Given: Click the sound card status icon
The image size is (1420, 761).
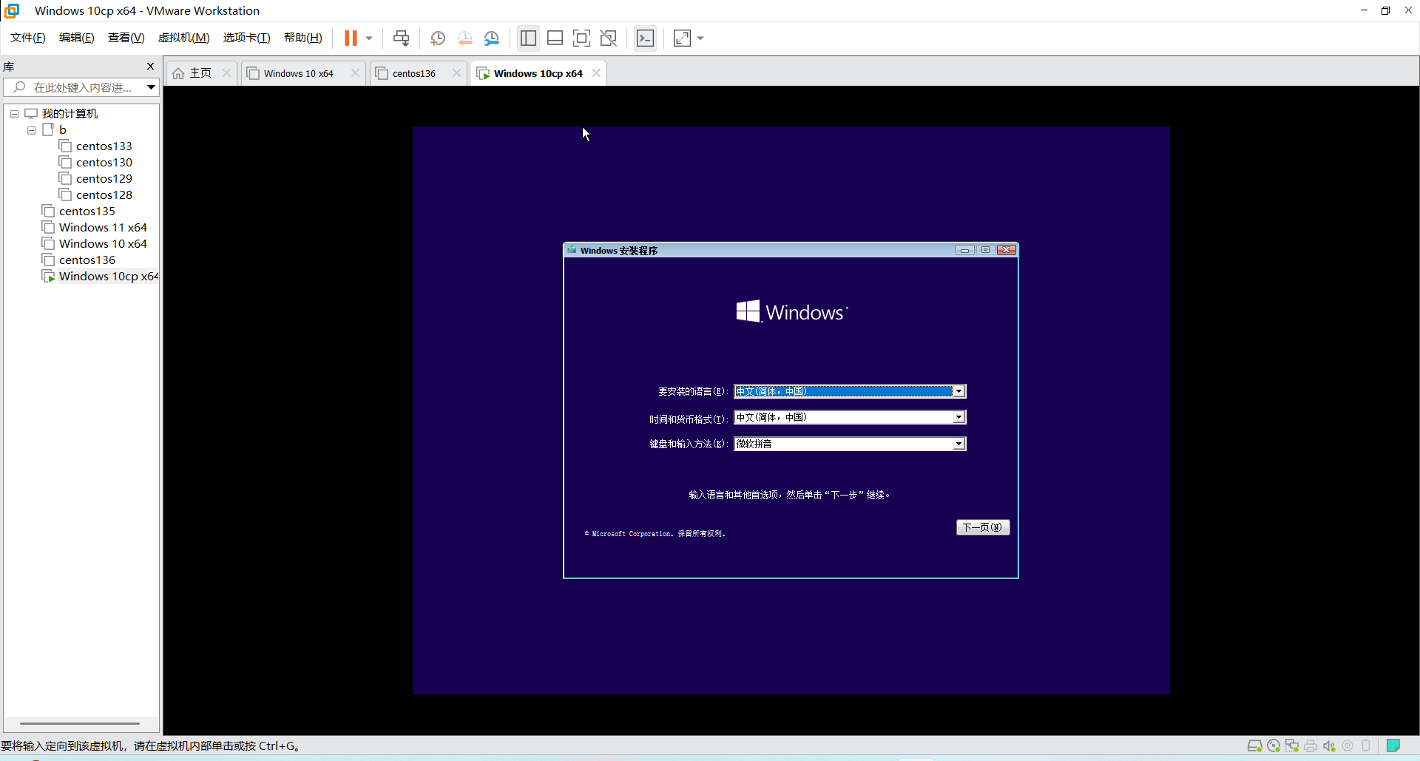Looking at the screenshot, I should click(1329, 745).
